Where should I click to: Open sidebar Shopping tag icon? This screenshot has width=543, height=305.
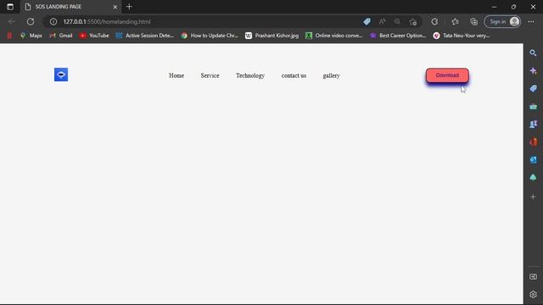(533, 88)
